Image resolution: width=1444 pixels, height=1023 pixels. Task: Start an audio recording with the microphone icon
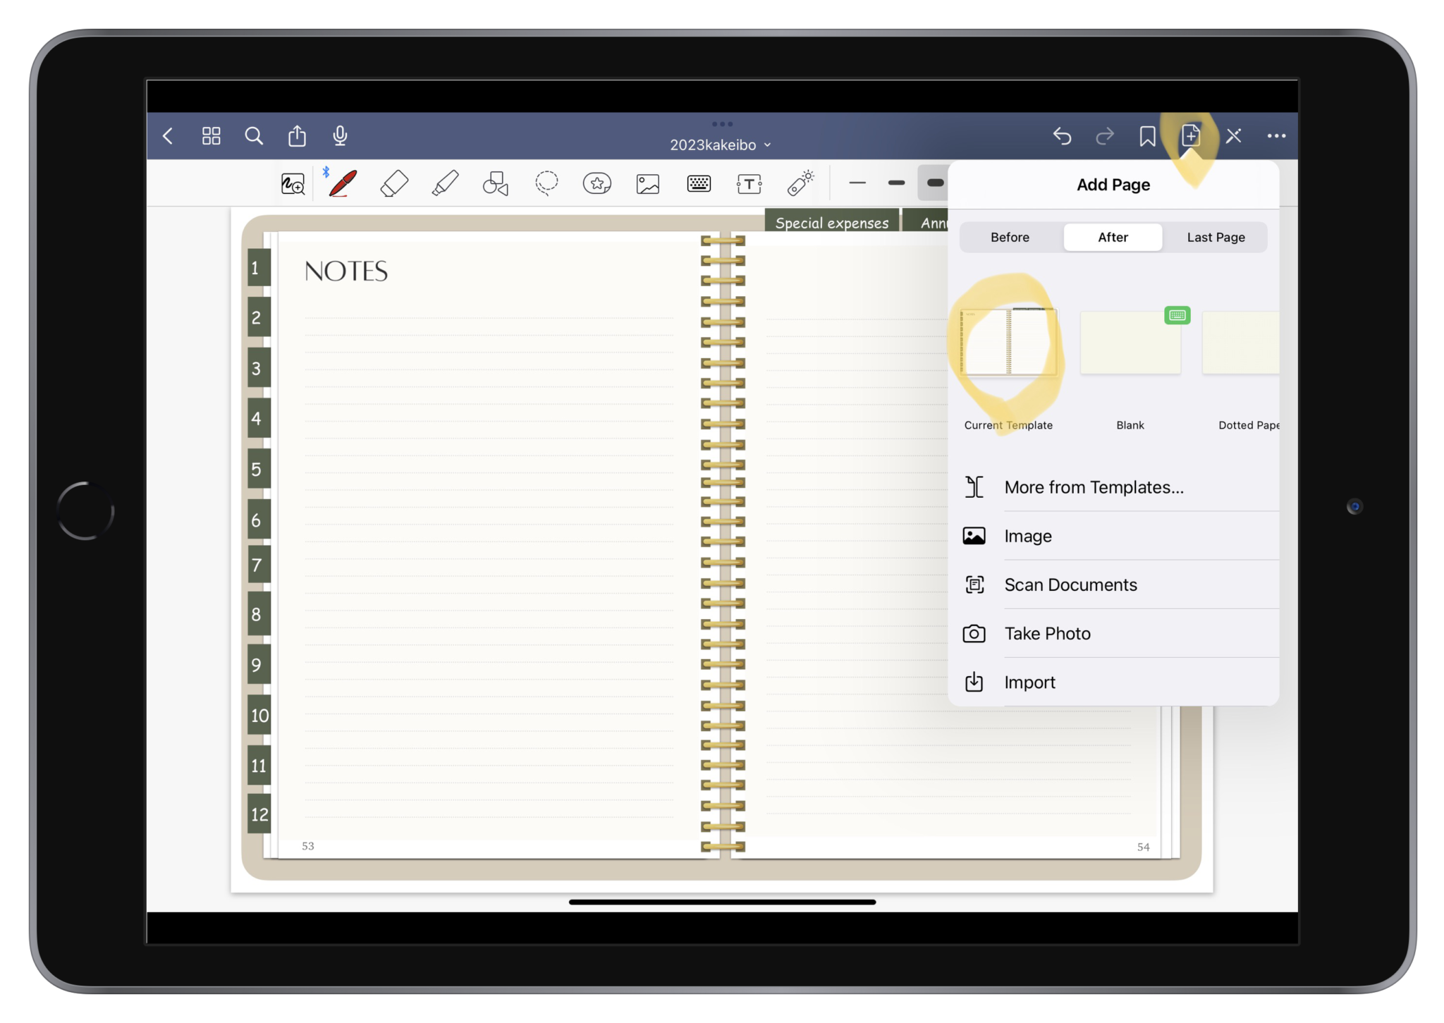pyautogui.click(x=341, y=135)
